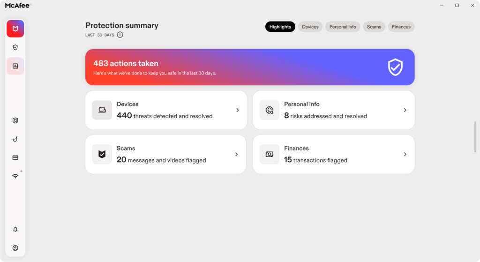The width and height of the screenshot is (480, 262).
Task: Show info for Last 30 Days
Action: (120, 35)
